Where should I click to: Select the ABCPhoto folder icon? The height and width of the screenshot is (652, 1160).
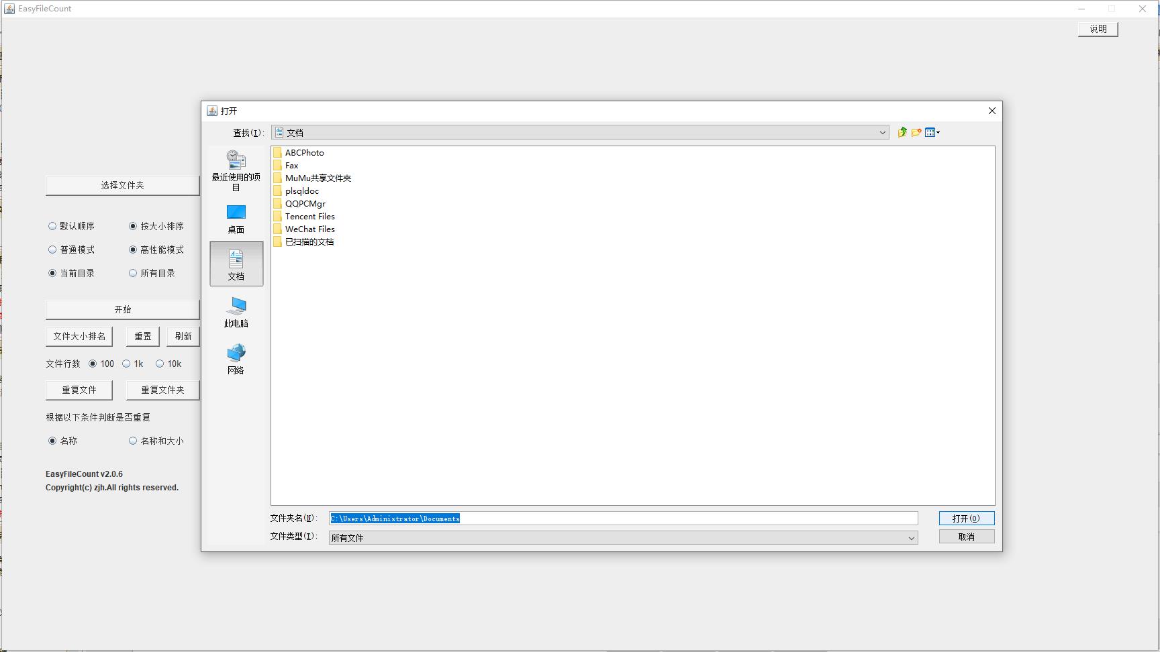277,152
